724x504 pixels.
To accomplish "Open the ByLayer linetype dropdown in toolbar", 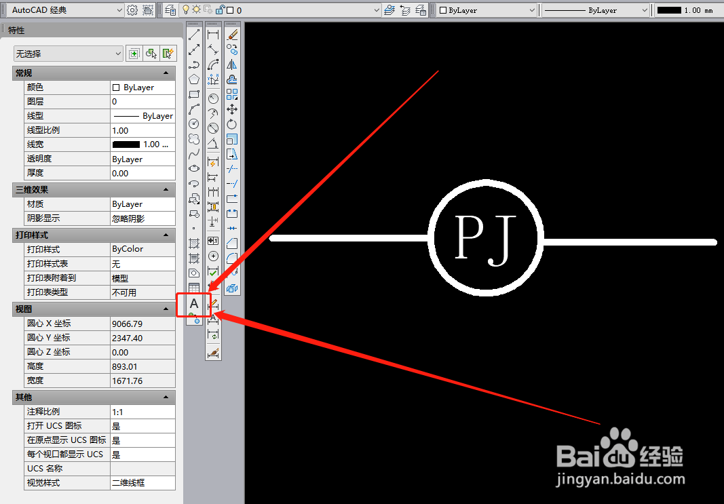I will [595, 9].
